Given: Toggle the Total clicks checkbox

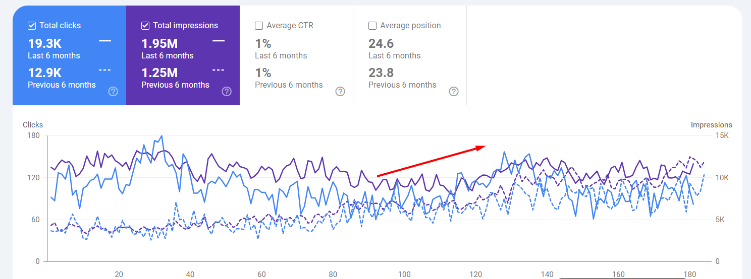Looking at the screenshot, I should (32, 26).
